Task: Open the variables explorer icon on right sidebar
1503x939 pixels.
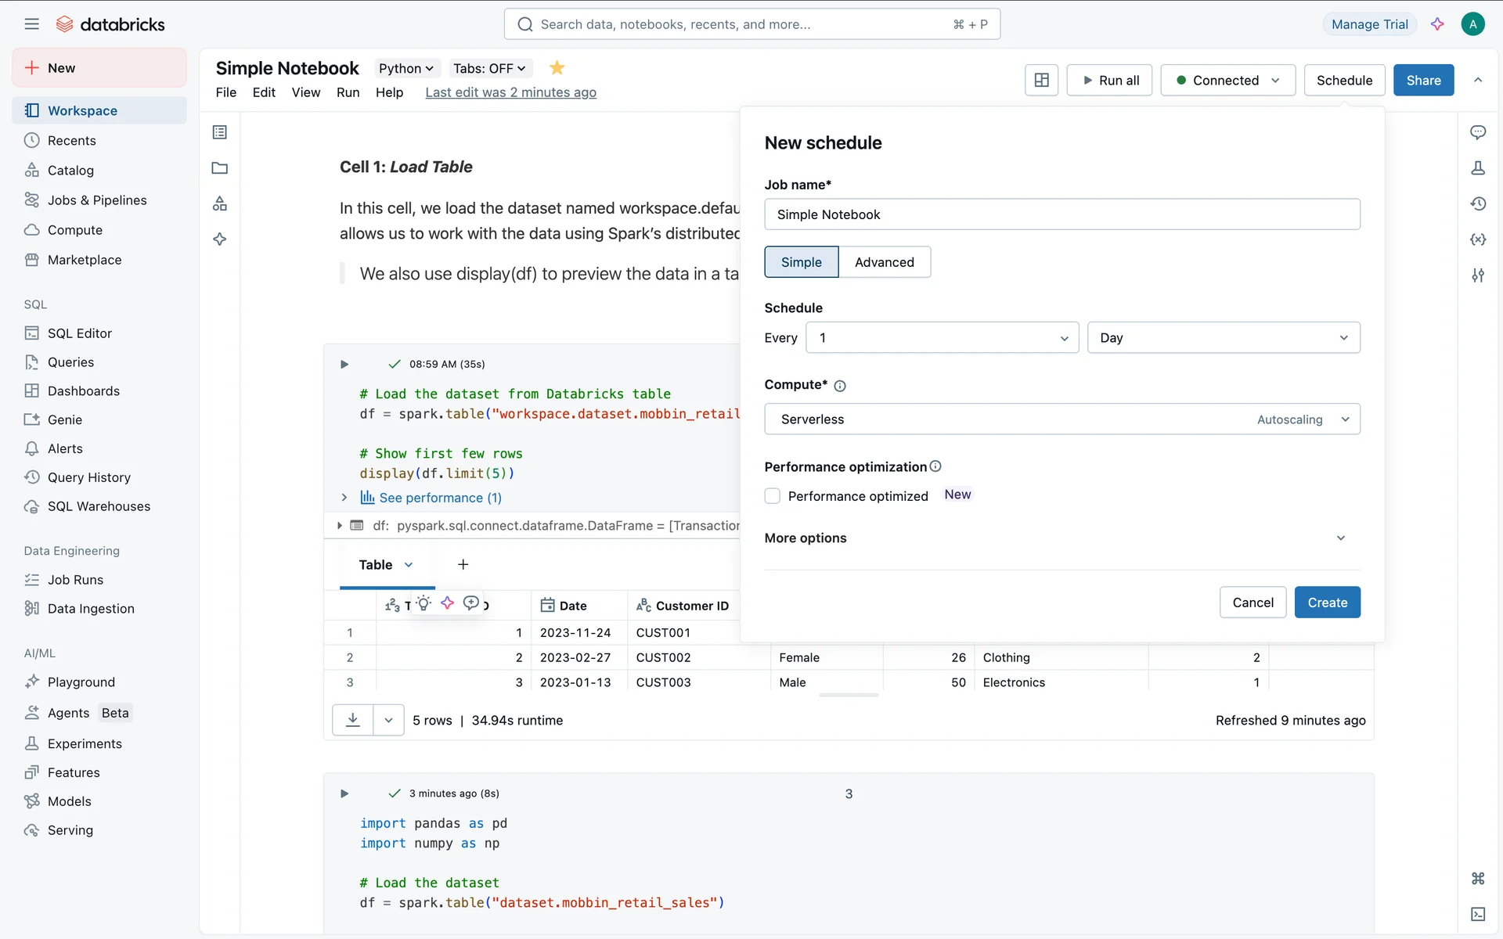Action: click(1478, 239)
